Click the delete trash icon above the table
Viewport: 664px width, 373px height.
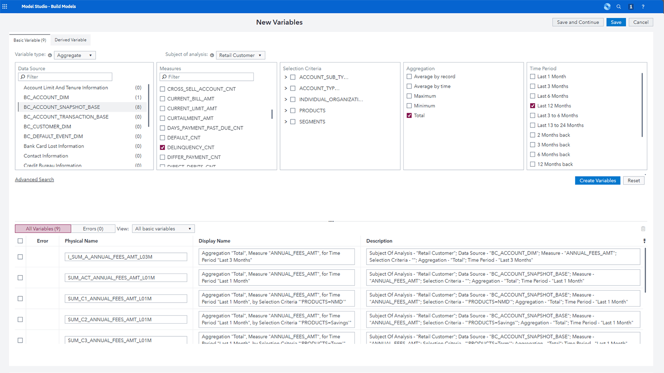(643, 228)
